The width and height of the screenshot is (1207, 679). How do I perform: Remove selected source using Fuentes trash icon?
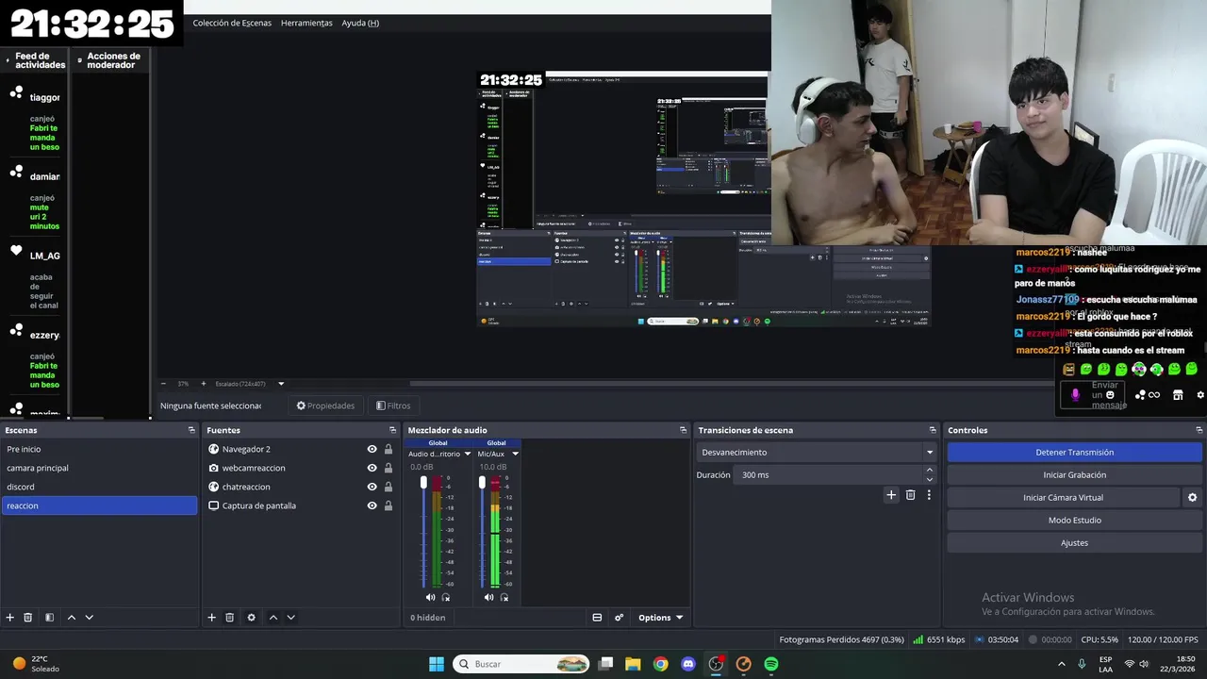click(229, 618)
